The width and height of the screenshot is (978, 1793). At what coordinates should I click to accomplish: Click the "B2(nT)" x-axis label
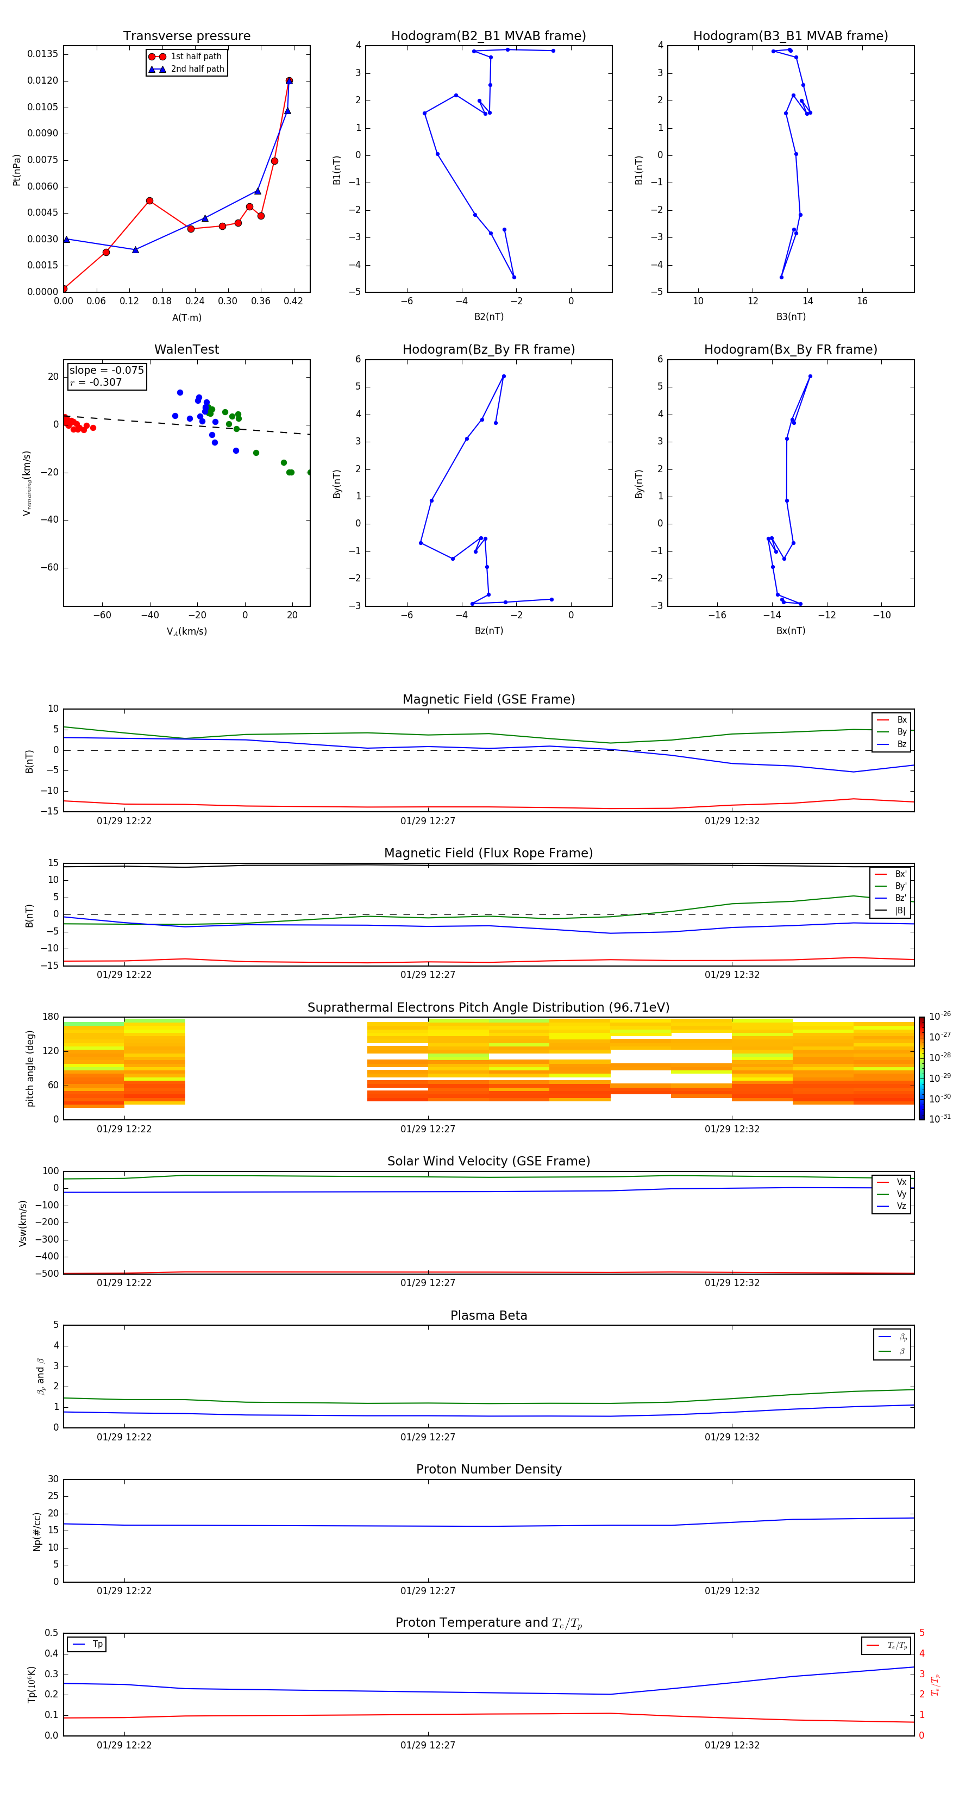coord(488,317)
